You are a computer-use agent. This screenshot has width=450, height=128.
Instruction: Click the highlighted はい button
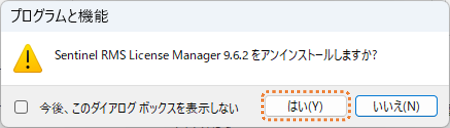tap(305, 107)
